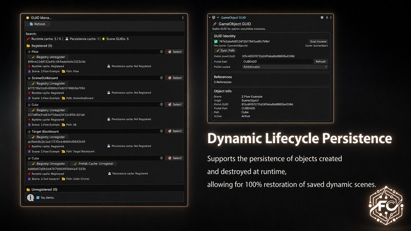Collapse the Target Blackboard entry foldout
This screenshot has height=231, width=411.
click(x=29, y=131)
